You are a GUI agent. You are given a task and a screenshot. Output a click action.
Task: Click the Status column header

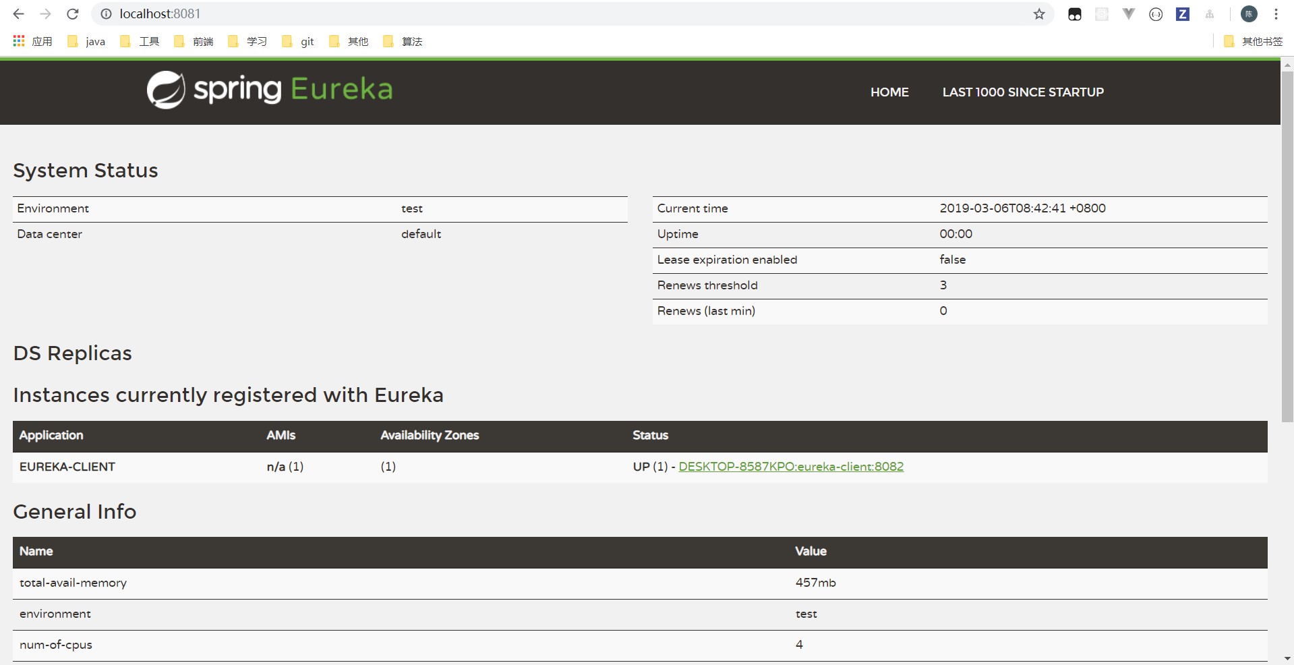651,436
